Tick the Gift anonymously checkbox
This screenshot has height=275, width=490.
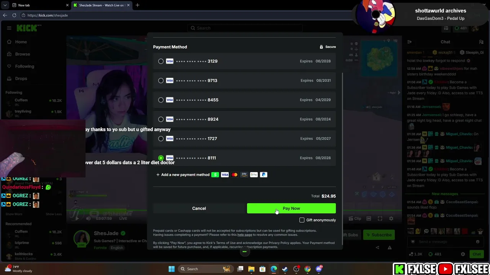(302, 220)
